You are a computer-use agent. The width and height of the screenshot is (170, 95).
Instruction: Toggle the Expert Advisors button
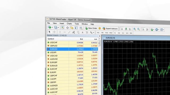110,28
